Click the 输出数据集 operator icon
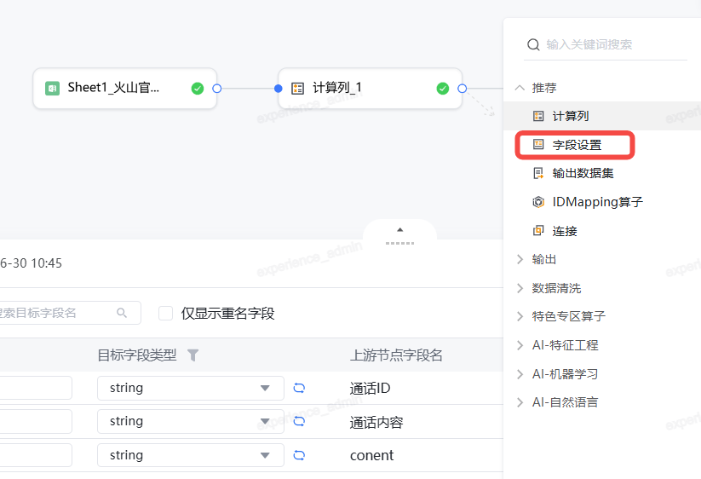The height and width of the screenshot is (479, 701). 538,173
